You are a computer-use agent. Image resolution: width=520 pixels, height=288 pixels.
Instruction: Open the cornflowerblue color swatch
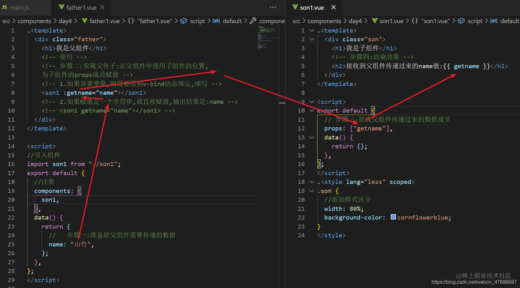pyautogui.click(x=393, y=217)
